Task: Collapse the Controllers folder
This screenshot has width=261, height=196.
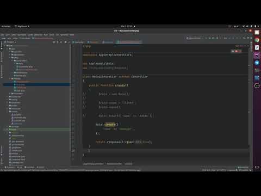Action: (13, 60)
